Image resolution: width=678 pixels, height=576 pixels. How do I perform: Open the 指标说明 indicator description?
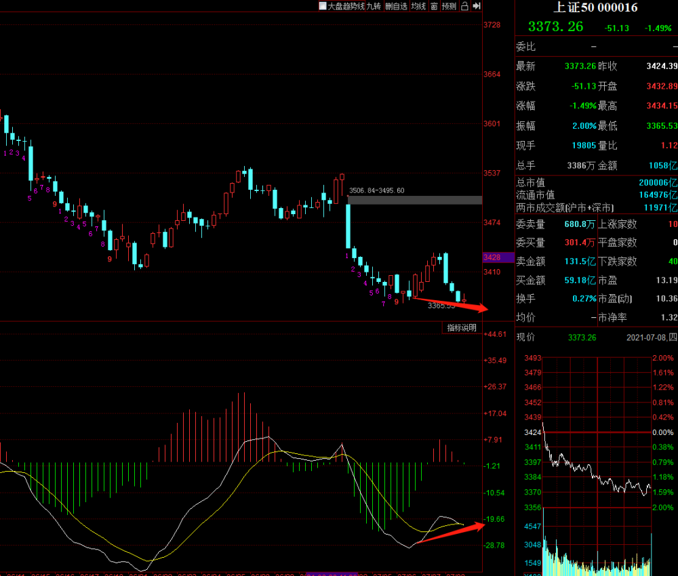462,328
